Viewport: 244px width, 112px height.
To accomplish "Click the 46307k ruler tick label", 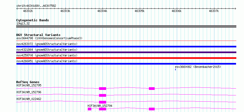I will click(214, 11).
